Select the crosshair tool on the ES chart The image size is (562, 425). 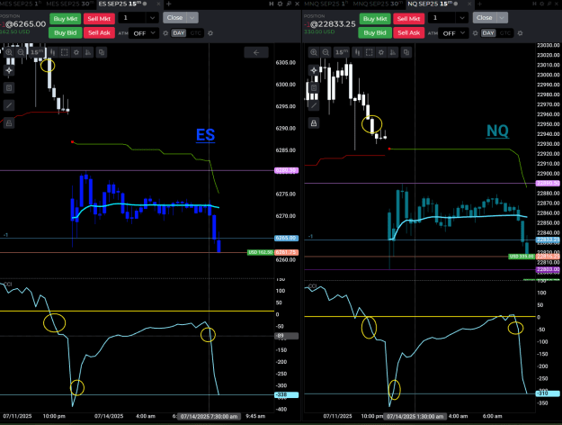9,70
